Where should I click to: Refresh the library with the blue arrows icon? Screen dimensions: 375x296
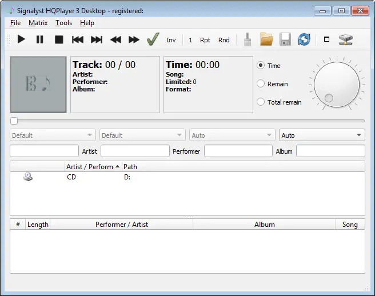click(x=304, y=39)
